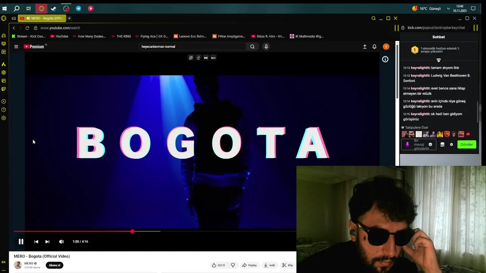The image size is (486, 273).
Task: Skip to the next video in player bar
Action: [x=47, y=242]
